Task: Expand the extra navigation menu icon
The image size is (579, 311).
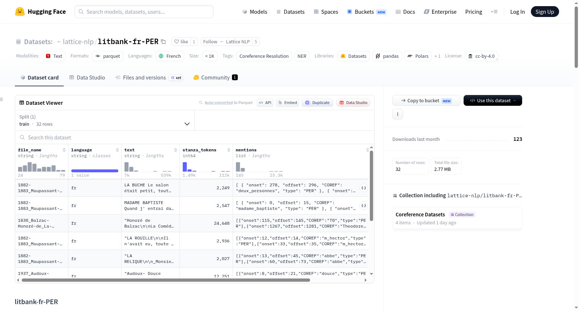Action: coord(494,12)
